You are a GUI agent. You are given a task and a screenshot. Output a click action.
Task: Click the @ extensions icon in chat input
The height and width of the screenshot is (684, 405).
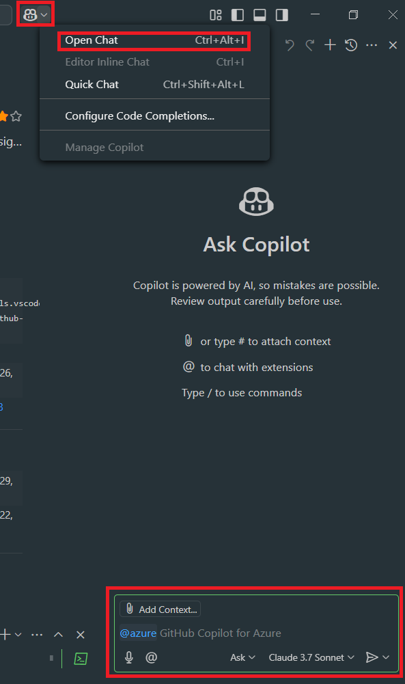click(x=151, y=657)
